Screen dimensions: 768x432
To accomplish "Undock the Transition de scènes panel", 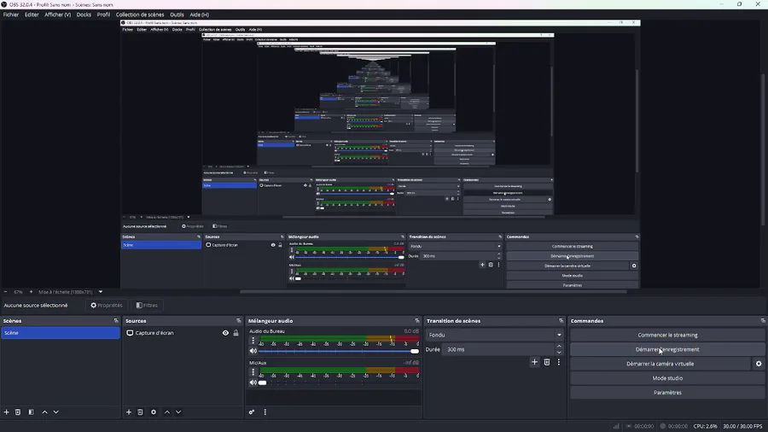I will (561, 321).
